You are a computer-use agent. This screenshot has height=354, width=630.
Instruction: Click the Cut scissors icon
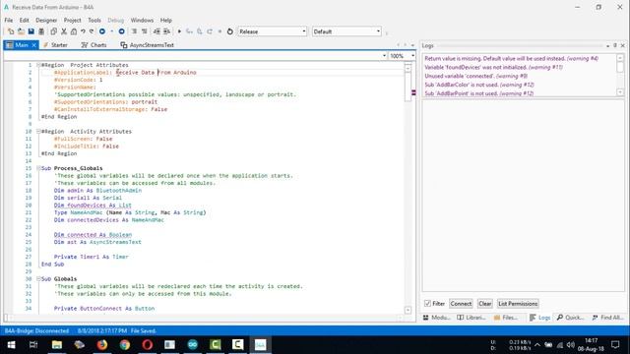click(x=63, y=31)
